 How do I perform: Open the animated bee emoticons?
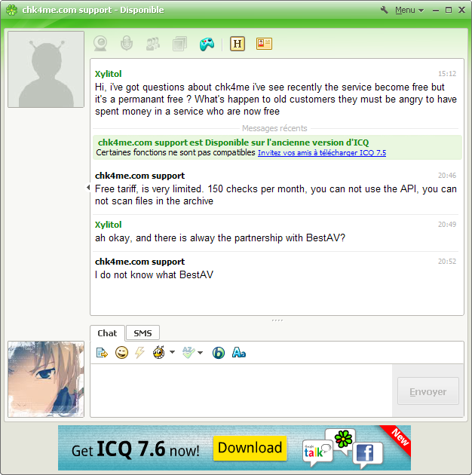(159, 352)
